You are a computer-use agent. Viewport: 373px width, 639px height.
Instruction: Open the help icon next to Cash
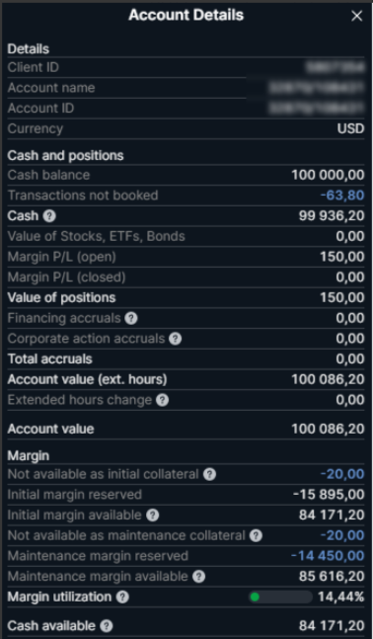coord(49,216)
